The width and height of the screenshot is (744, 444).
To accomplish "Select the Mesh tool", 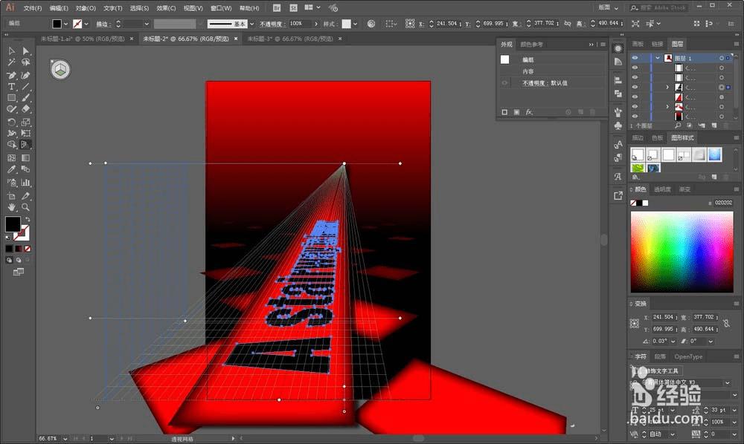I will pos(11,157).
